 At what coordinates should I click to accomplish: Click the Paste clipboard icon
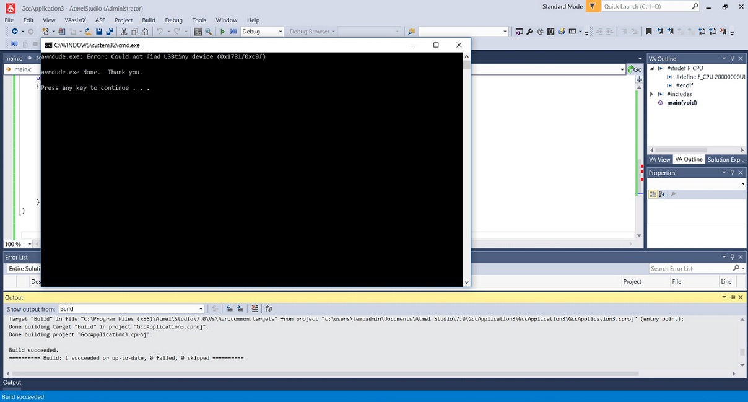(145, 32)
